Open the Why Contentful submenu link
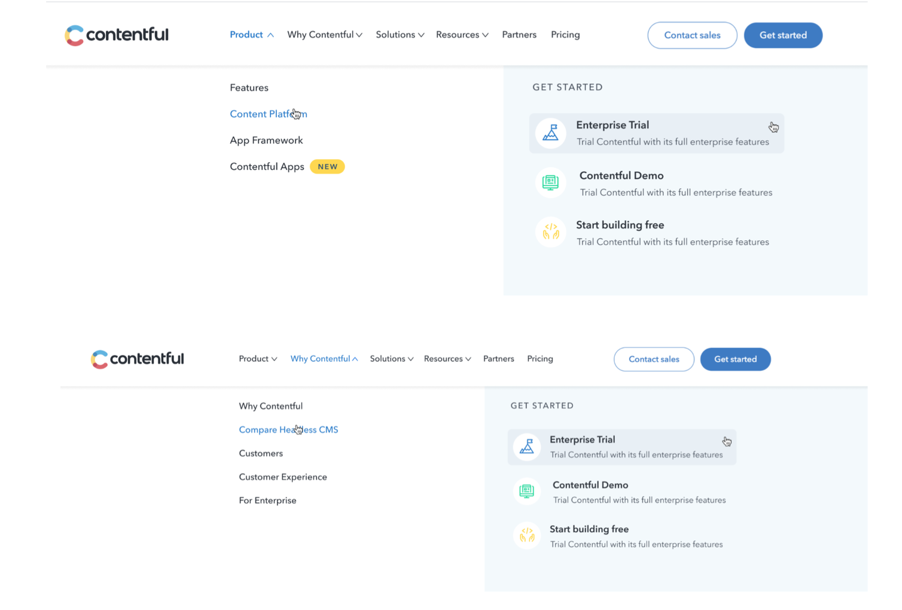The image size is (902, 610). (x=271, y=406)
